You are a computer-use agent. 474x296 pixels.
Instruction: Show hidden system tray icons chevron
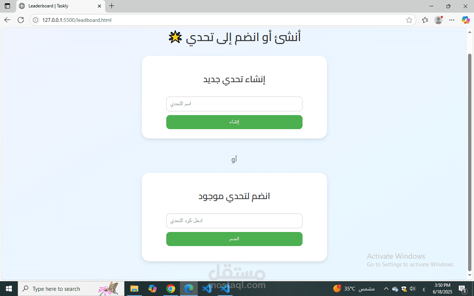[x=386, y=289]
